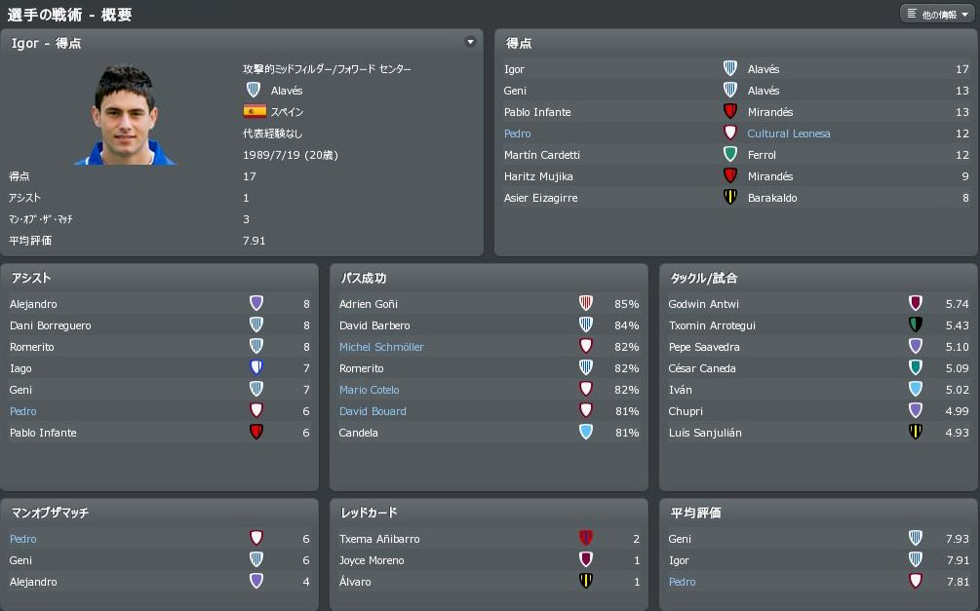Expand the Igor - 得点 panel dropdown arrow
Screen dimensions: 980x611
(470, 43)
